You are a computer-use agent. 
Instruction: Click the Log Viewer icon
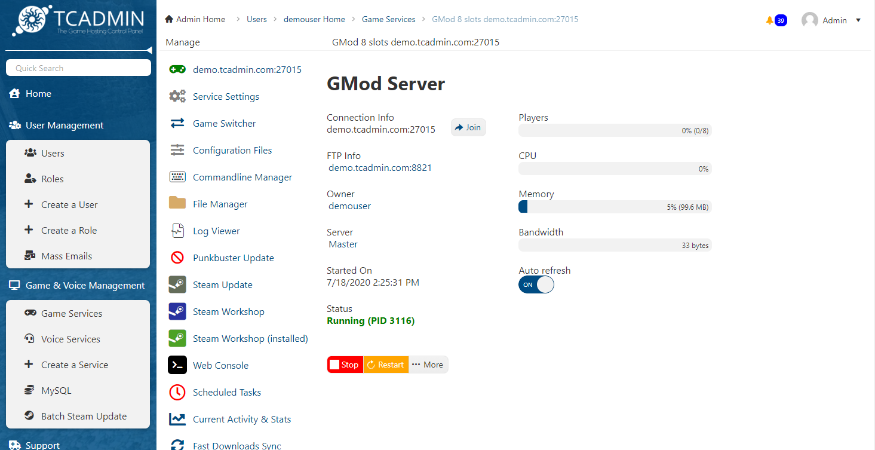click(x=177, y=231)
